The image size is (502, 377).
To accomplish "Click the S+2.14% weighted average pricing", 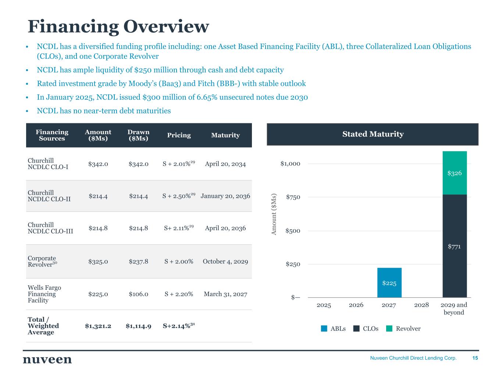I will (x=179, y=326).
